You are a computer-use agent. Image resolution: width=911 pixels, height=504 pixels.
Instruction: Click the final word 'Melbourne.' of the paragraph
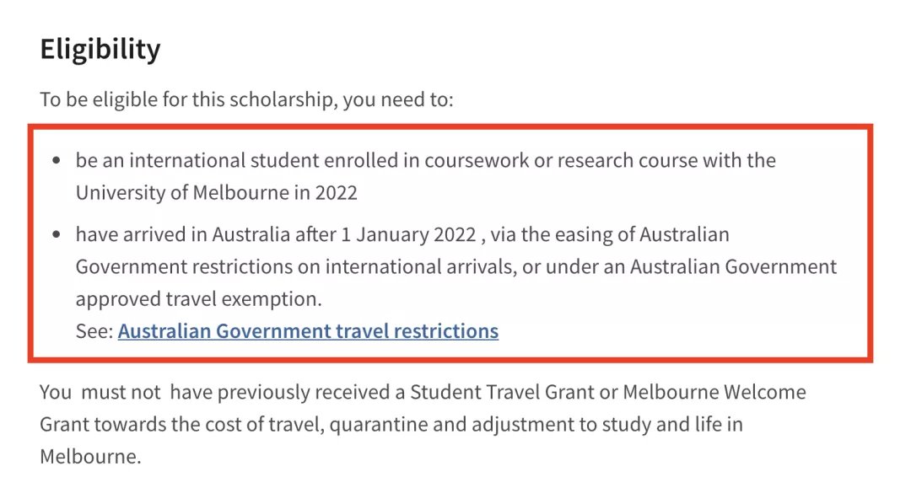pos(90,457)
